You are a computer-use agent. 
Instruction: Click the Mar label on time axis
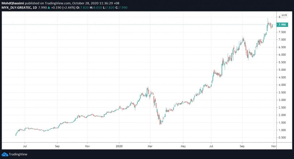pyautogui.click(x=150, y=146)
